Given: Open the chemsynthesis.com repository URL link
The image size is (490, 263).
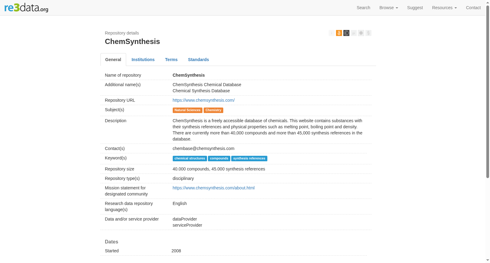Looking at the screenshot, I should (204, 100).
